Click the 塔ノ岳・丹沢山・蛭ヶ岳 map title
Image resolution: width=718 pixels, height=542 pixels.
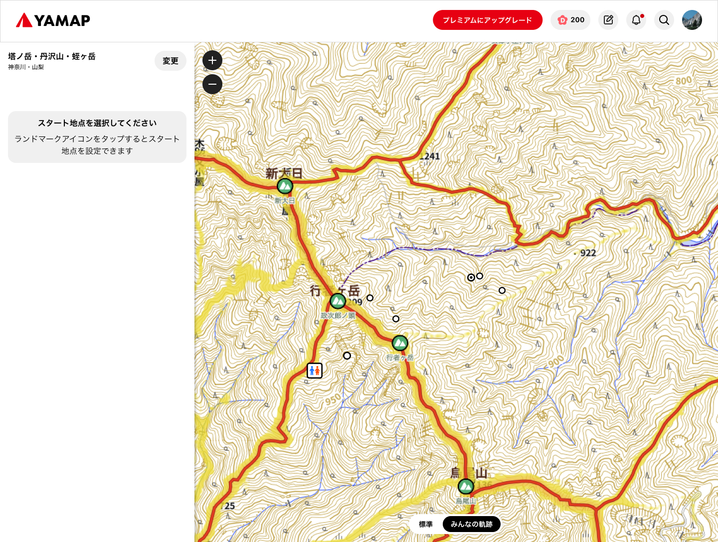(52, 56)
